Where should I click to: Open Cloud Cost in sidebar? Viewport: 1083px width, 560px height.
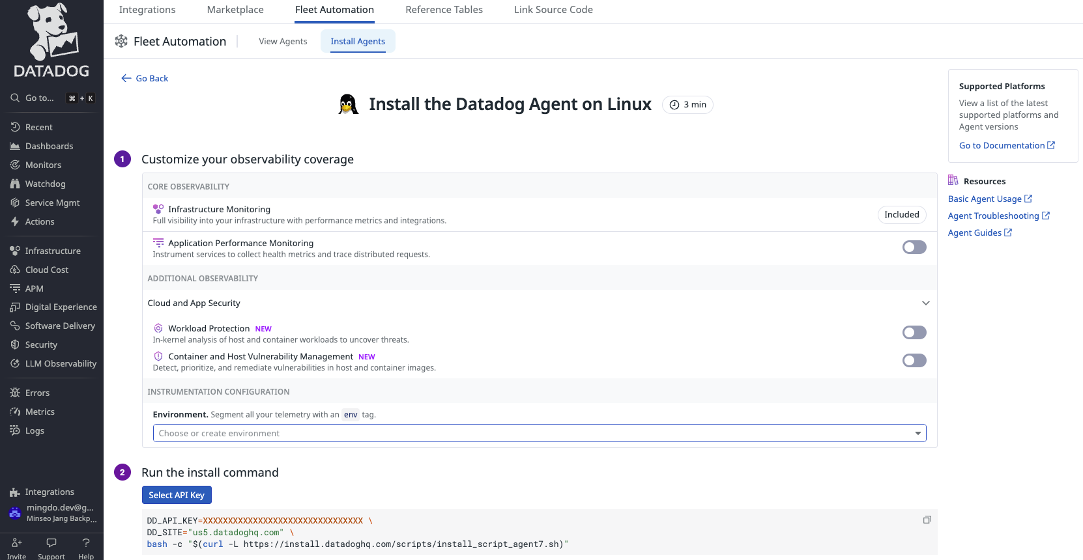point(46,270)
